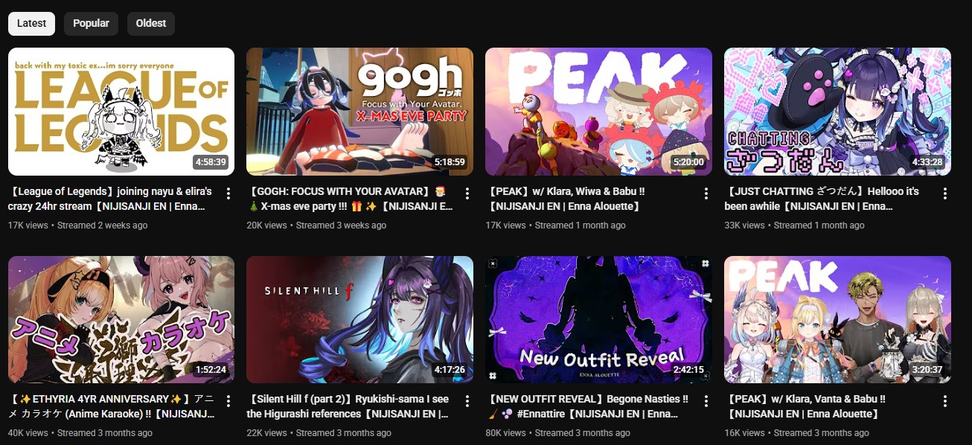Switch to the Popular sort filter
972x445 pixels.
[x=91, y=23]
